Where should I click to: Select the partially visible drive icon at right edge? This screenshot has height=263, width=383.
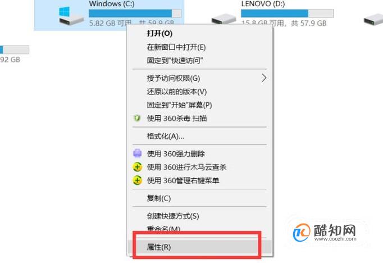[373, 19]
